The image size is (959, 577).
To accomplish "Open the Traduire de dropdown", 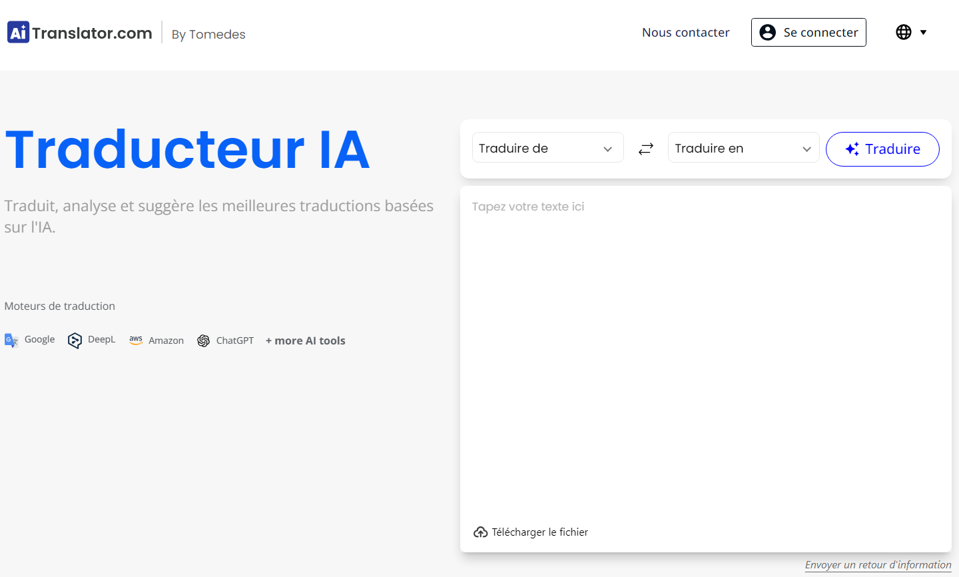I will pos(547,147).
